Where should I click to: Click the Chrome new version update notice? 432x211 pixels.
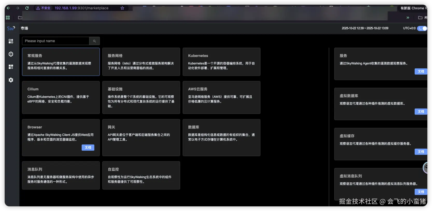413,8
